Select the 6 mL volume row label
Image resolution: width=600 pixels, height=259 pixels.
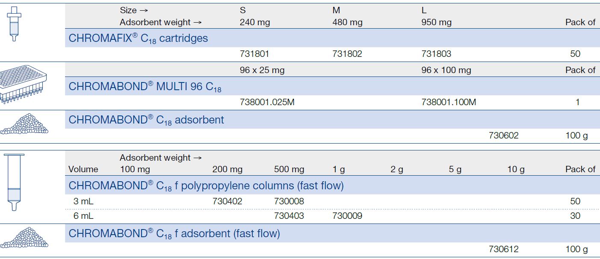point(83,216)
